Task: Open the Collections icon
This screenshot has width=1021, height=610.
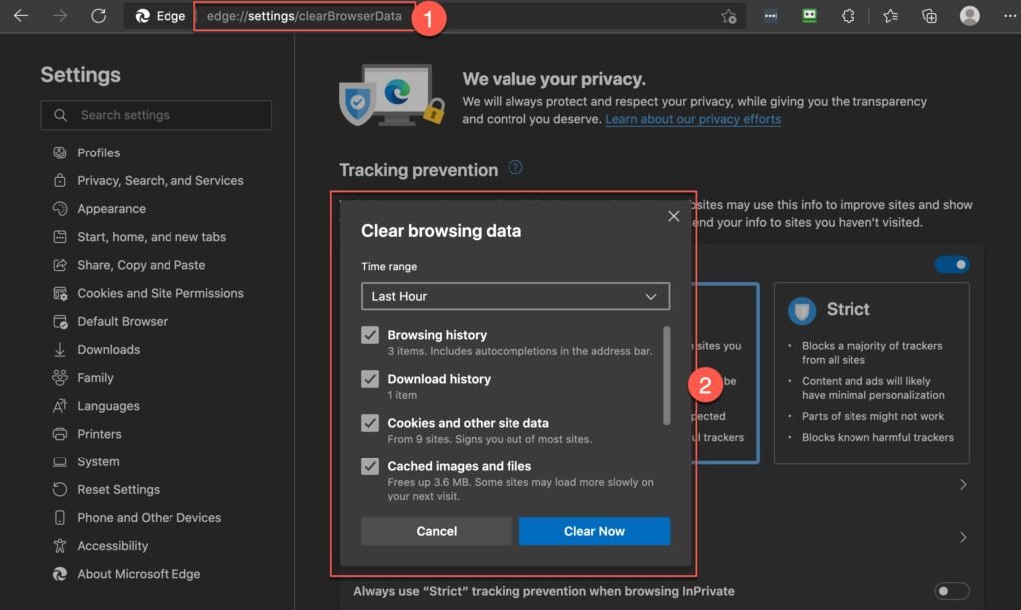Action: [x=930, y=16]
